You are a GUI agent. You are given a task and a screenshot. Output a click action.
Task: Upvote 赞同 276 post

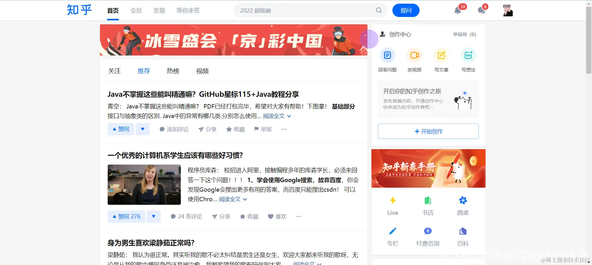(x=126, y=217)
